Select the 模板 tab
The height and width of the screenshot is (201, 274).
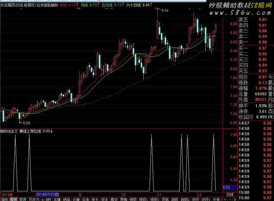click(x=14, y=199)
